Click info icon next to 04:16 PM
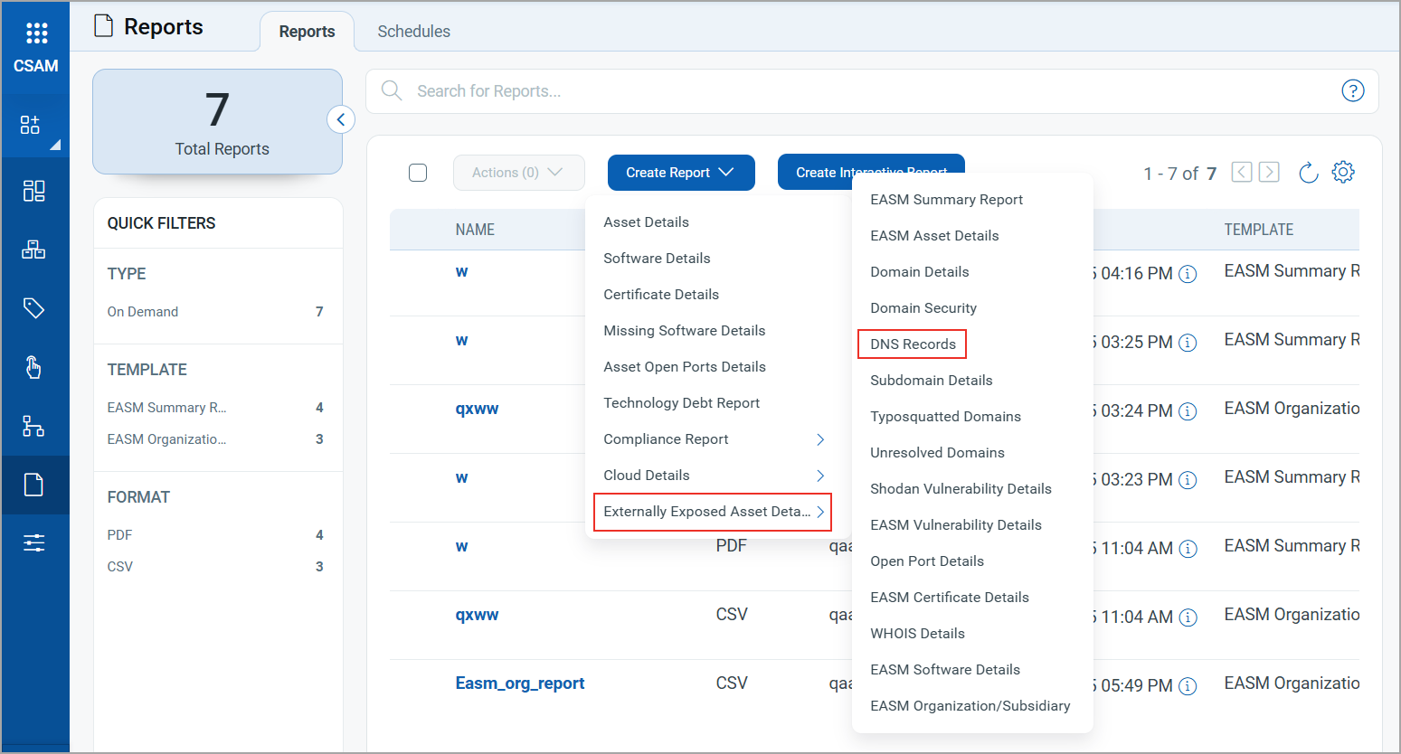Viewport: 1401px width, 754px height. point(1188,274)
